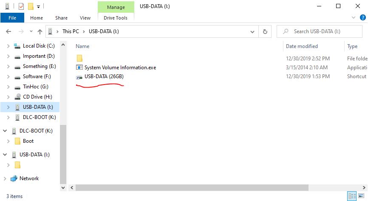
Task: Collapse the top-level USB-DATA (I:) node
Action: pos(5,155)
